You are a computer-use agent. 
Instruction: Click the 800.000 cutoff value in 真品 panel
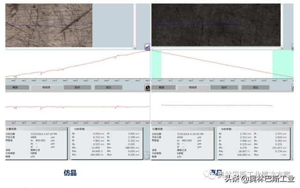(x=187, y=141)
